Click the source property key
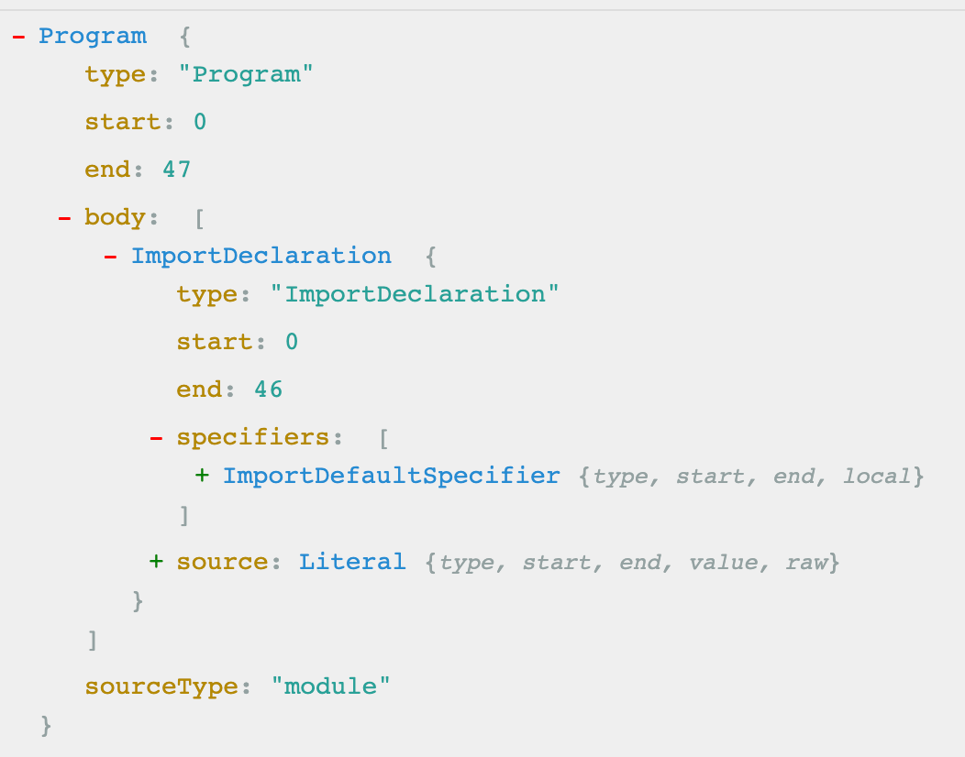 coord(222,562)
